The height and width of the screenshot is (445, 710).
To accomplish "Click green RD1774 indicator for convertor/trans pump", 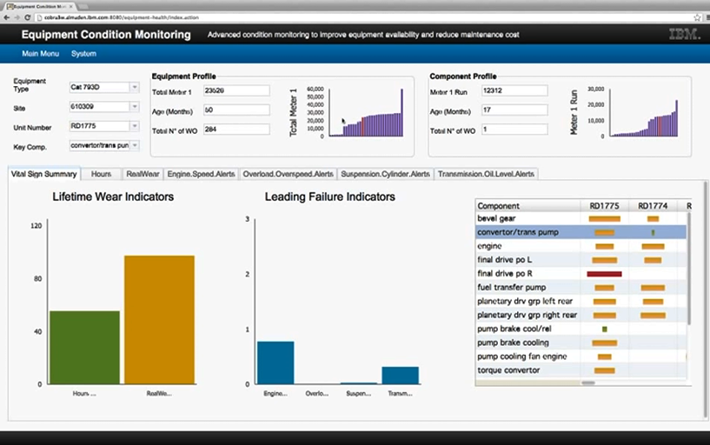I will pyautogui.click(x=653, y=233).
